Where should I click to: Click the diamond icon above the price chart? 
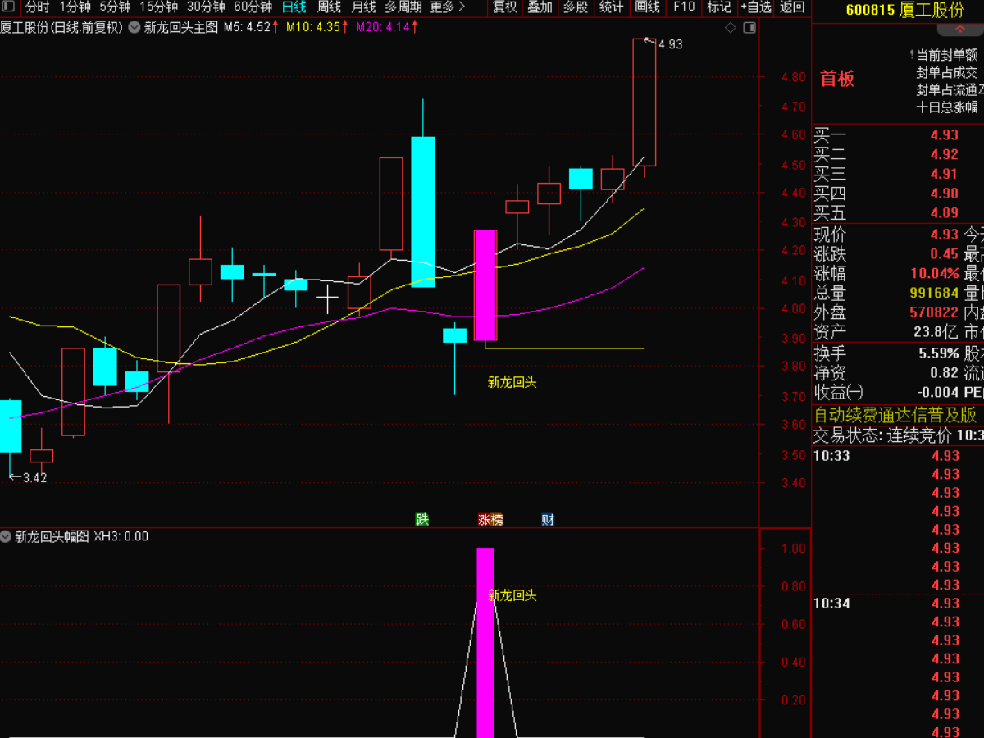point(731,28)
